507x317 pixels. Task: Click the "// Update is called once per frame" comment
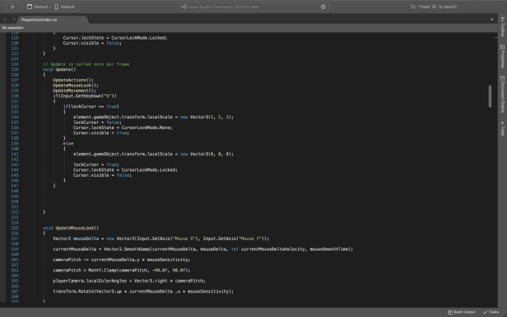(86, 64)
